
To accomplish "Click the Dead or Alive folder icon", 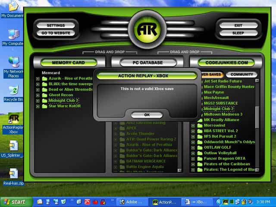I will tap(45, 90).
